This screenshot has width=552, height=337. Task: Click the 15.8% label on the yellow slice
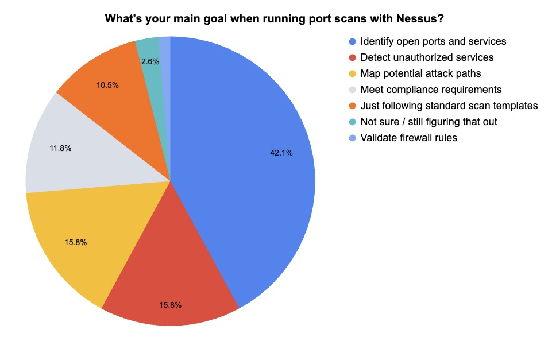(75, 242)
